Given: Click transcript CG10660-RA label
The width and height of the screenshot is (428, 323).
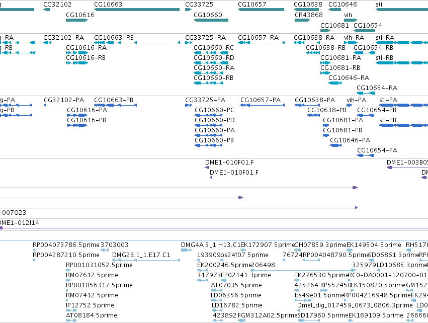Looking at the screenshot, I should click(x=214, y=67).
